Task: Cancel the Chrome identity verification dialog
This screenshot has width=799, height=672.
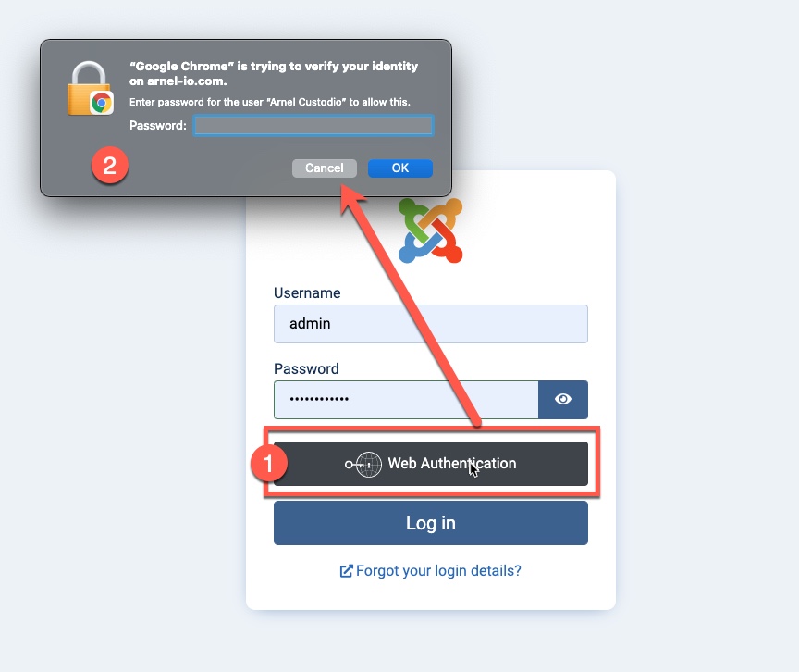Action: [x=324, y=168]
